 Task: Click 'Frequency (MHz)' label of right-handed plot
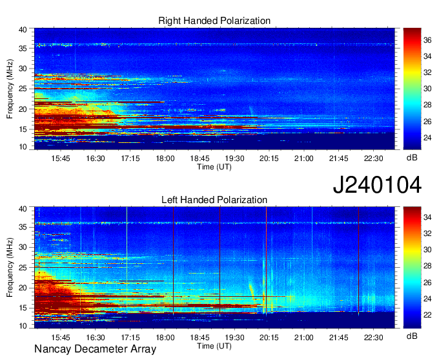pyautogui.click(x=10, y=89)
